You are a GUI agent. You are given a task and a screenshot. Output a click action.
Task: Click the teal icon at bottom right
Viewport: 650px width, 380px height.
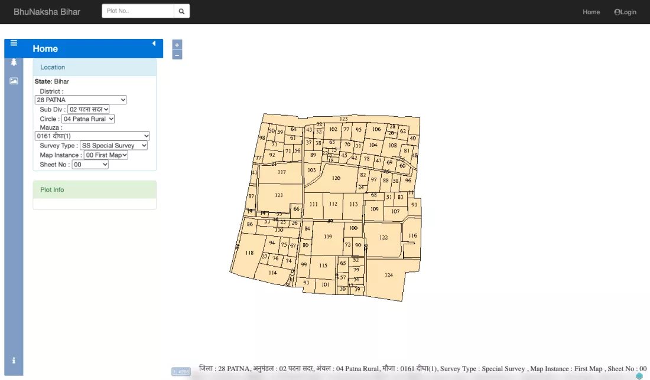click(x=639, y=376)
